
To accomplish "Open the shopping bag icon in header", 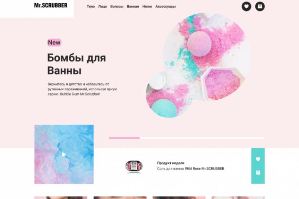I will point(260,7).
